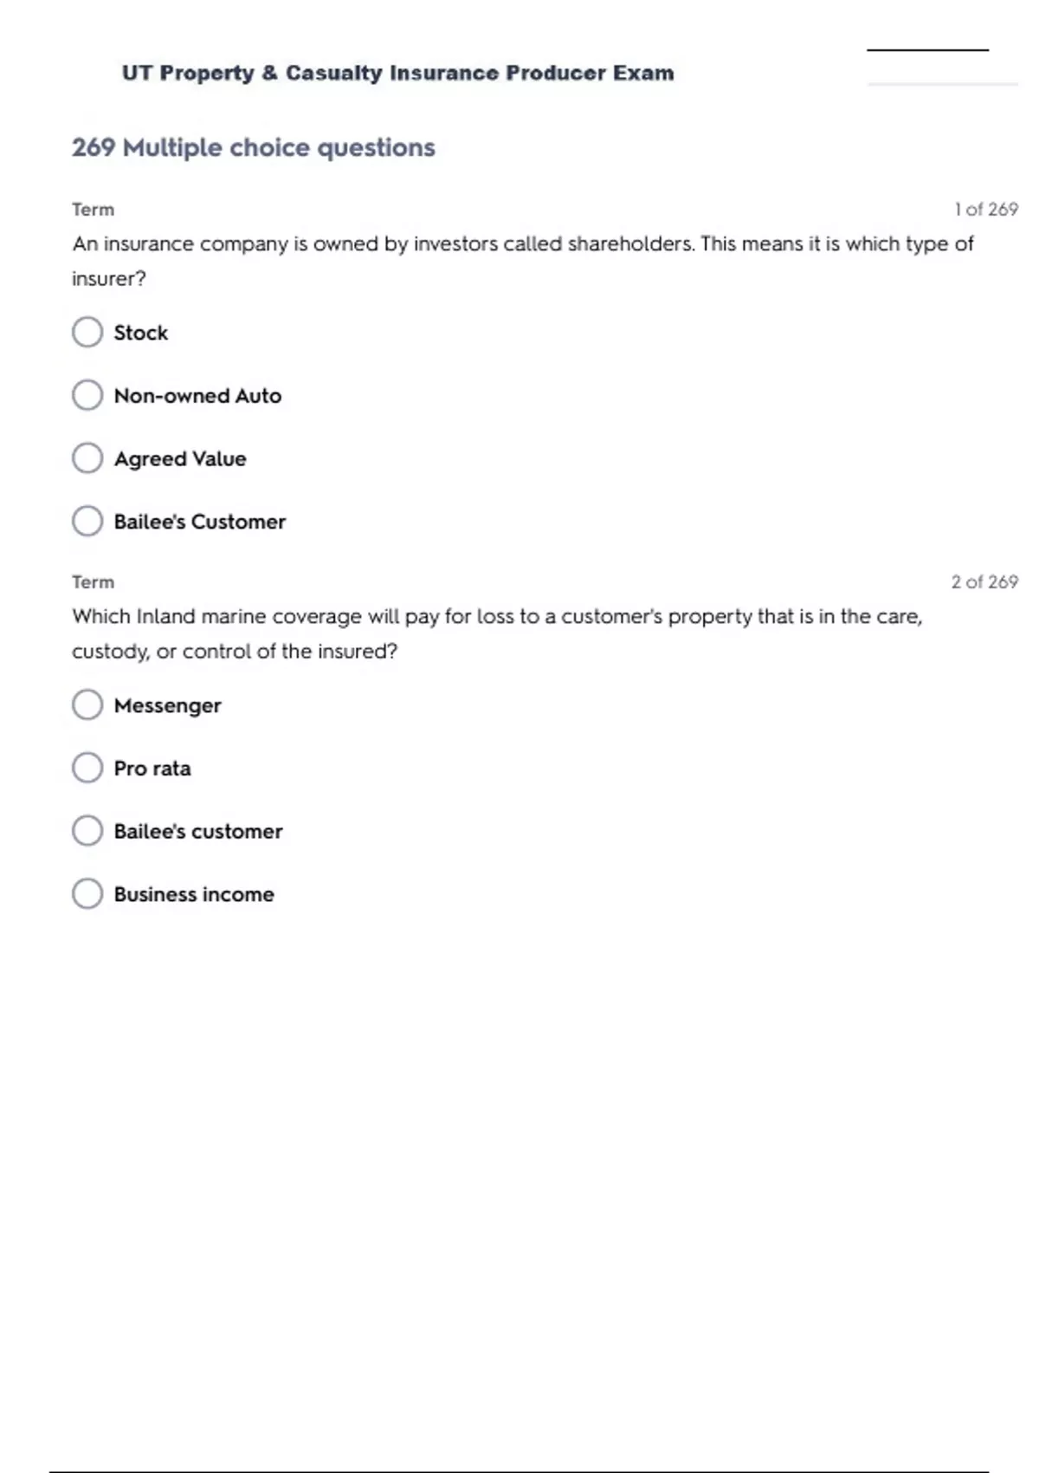Image resolution: width=1039 pixels, height=1473 pixels.
Task: Click the Term label above question 1
Action: [93, 210]
